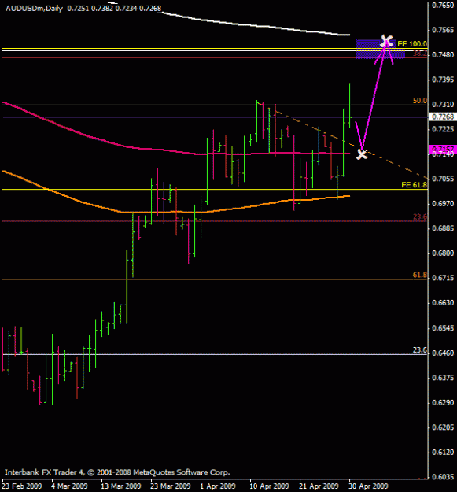Viewport: 457px width, 492px height.
Task: Click the 0.7565 price scale value
Action: coord(443,30)
